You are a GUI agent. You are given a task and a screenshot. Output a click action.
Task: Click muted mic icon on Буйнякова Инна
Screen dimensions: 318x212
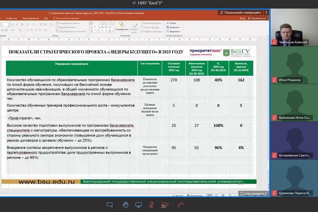[x=274, y=118]
